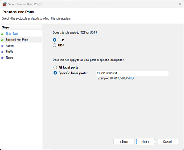Click 'Specify the protocols and ports' description text

pos(36,18)
